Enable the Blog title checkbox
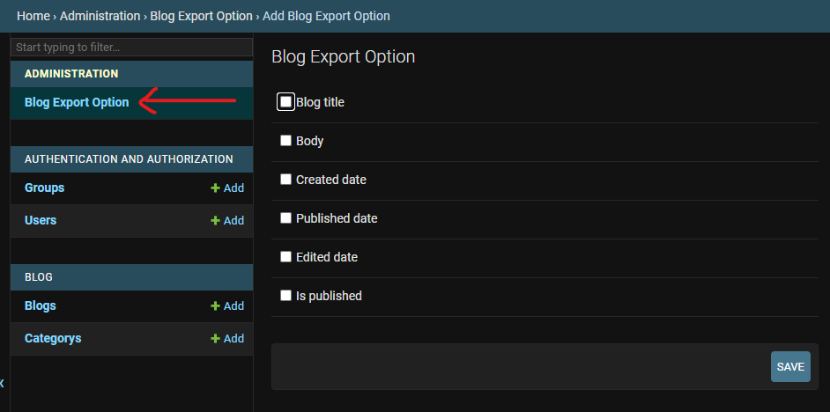This screenshot has height=412, width=830. point(285,102)
